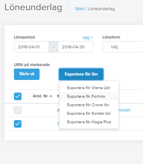Open the Löneform Välj dropdown
143x164 pixels.
tap(123, 47)
